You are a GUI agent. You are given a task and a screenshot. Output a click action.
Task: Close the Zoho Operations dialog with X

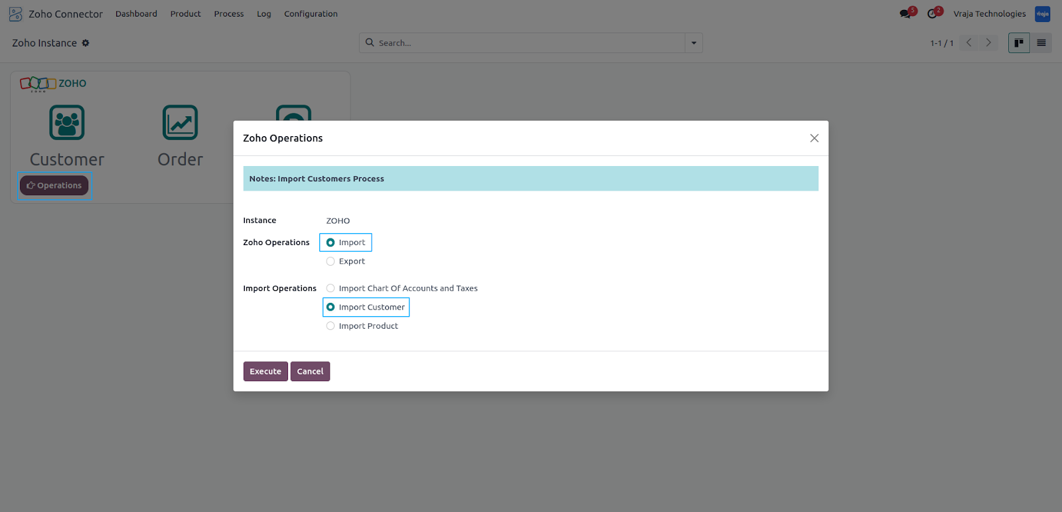814,138
